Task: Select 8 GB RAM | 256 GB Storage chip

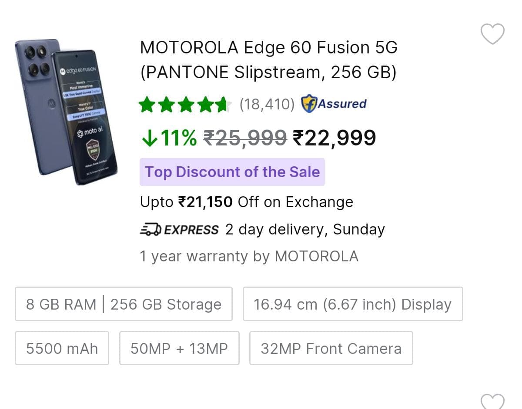Action: 124,304
